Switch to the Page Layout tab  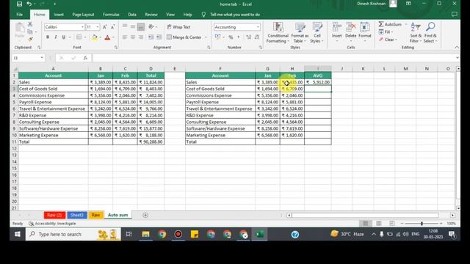(x=83, y=15)
